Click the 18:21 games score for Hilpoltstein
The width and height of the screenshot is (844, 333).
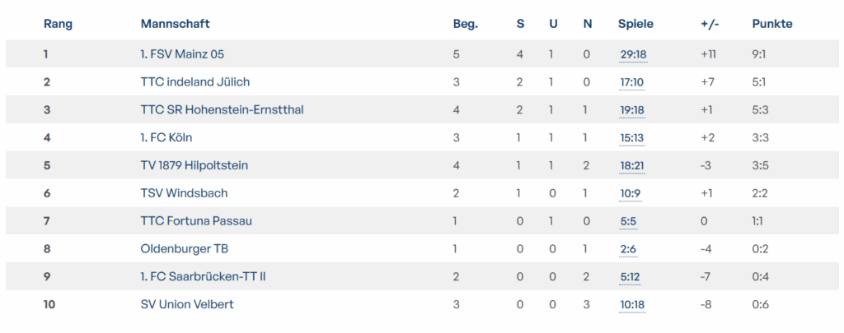point(632,166)
